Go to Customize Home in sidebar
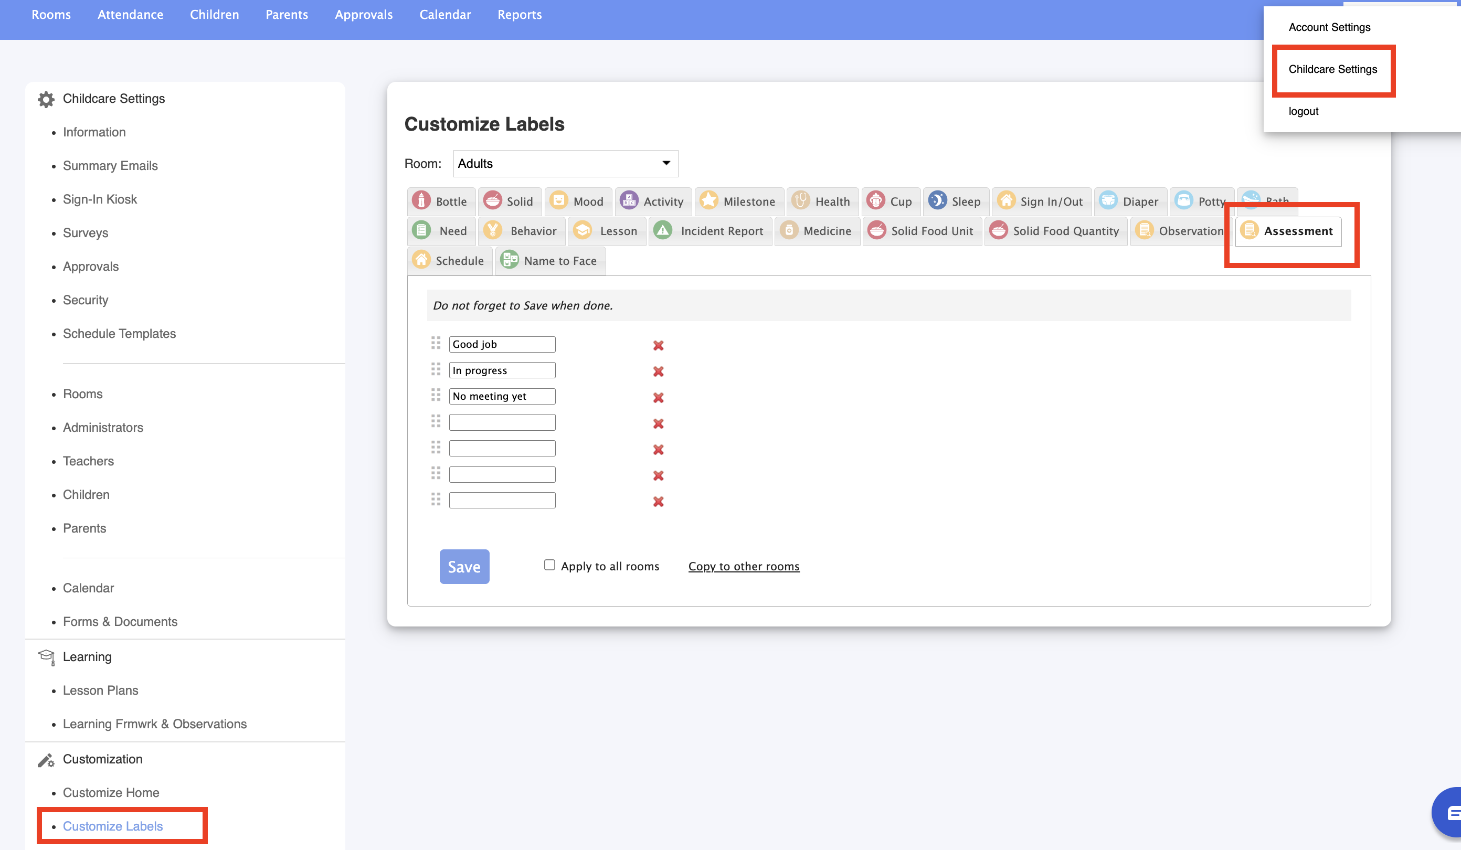1461x850 pixels. (x=111, y=793)
